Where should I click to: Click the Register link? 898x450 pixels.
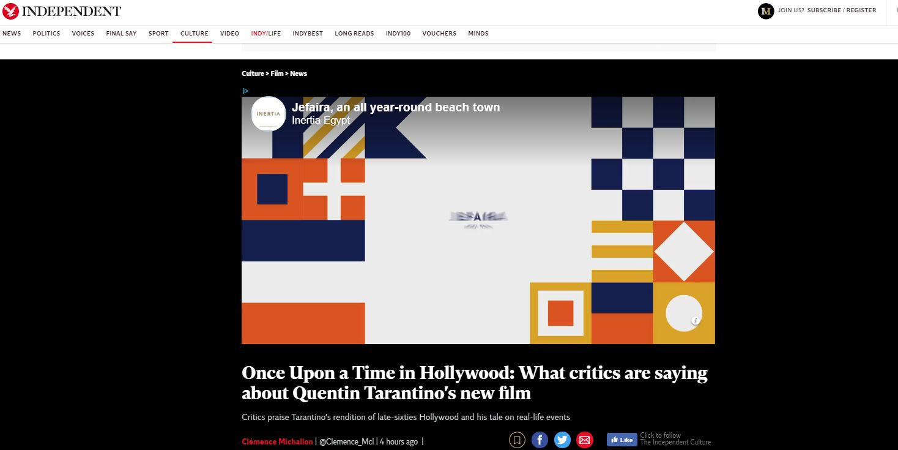pos(861,10)
